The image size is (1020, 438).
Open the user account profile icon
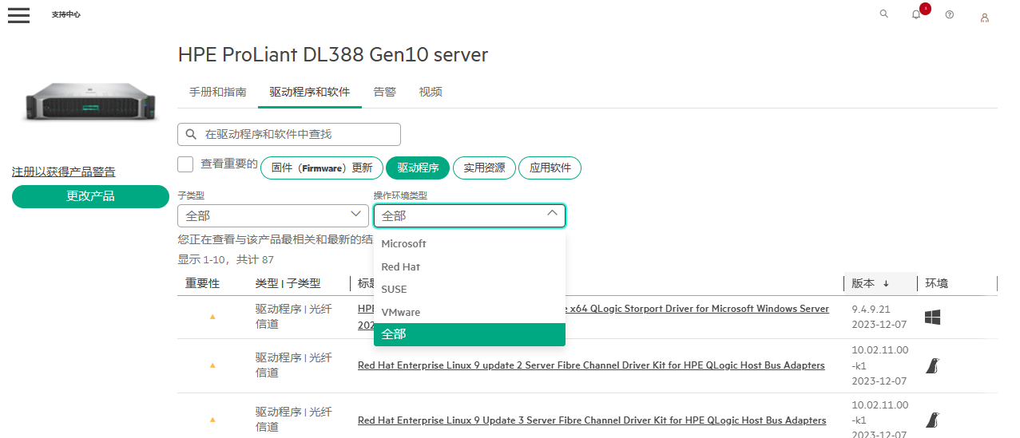(x=984, y=17)
